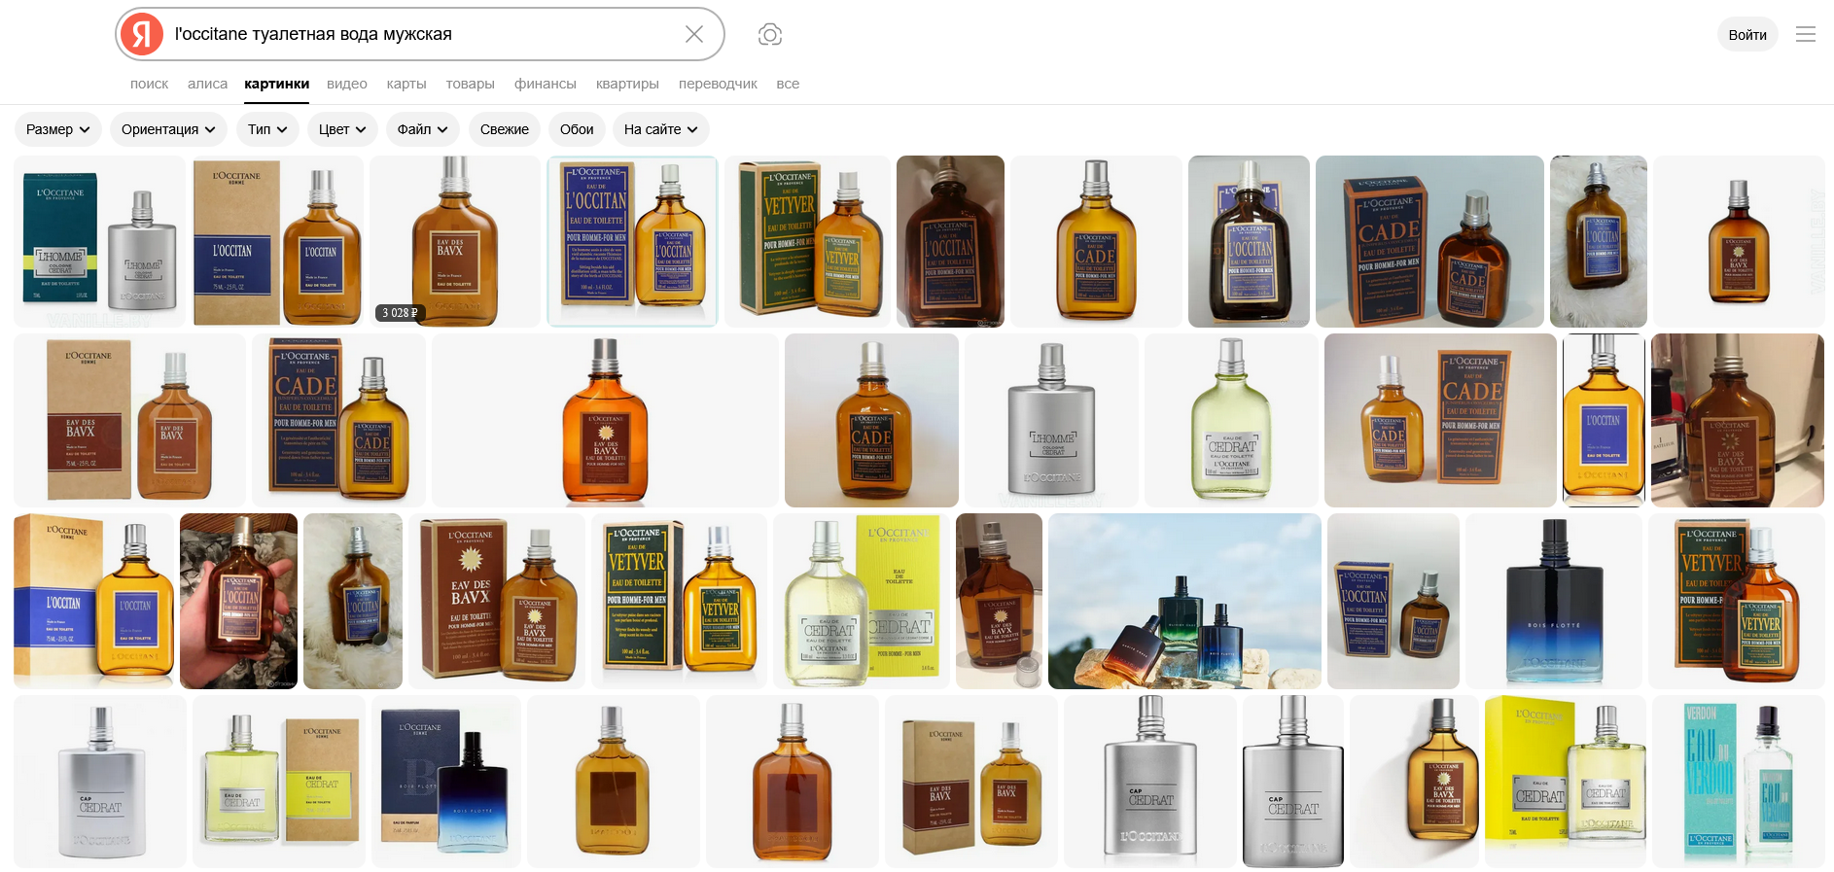This screenshot has height=872, width=1834.
Task: Open the Ориентация filter dropdown
Action: pos(169,129)
